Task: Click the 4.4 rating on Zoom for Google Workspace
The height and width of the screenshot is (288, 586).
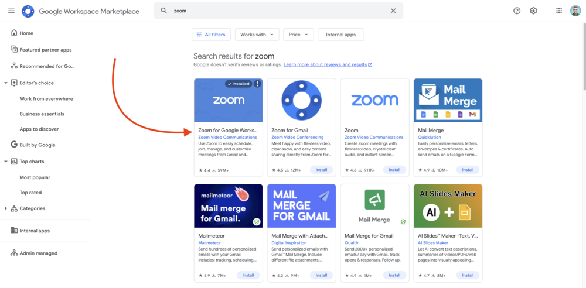Action: point(205,170)
